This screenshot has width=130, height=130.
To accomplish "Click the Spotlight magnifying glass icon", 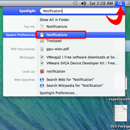I will point(120,3).
